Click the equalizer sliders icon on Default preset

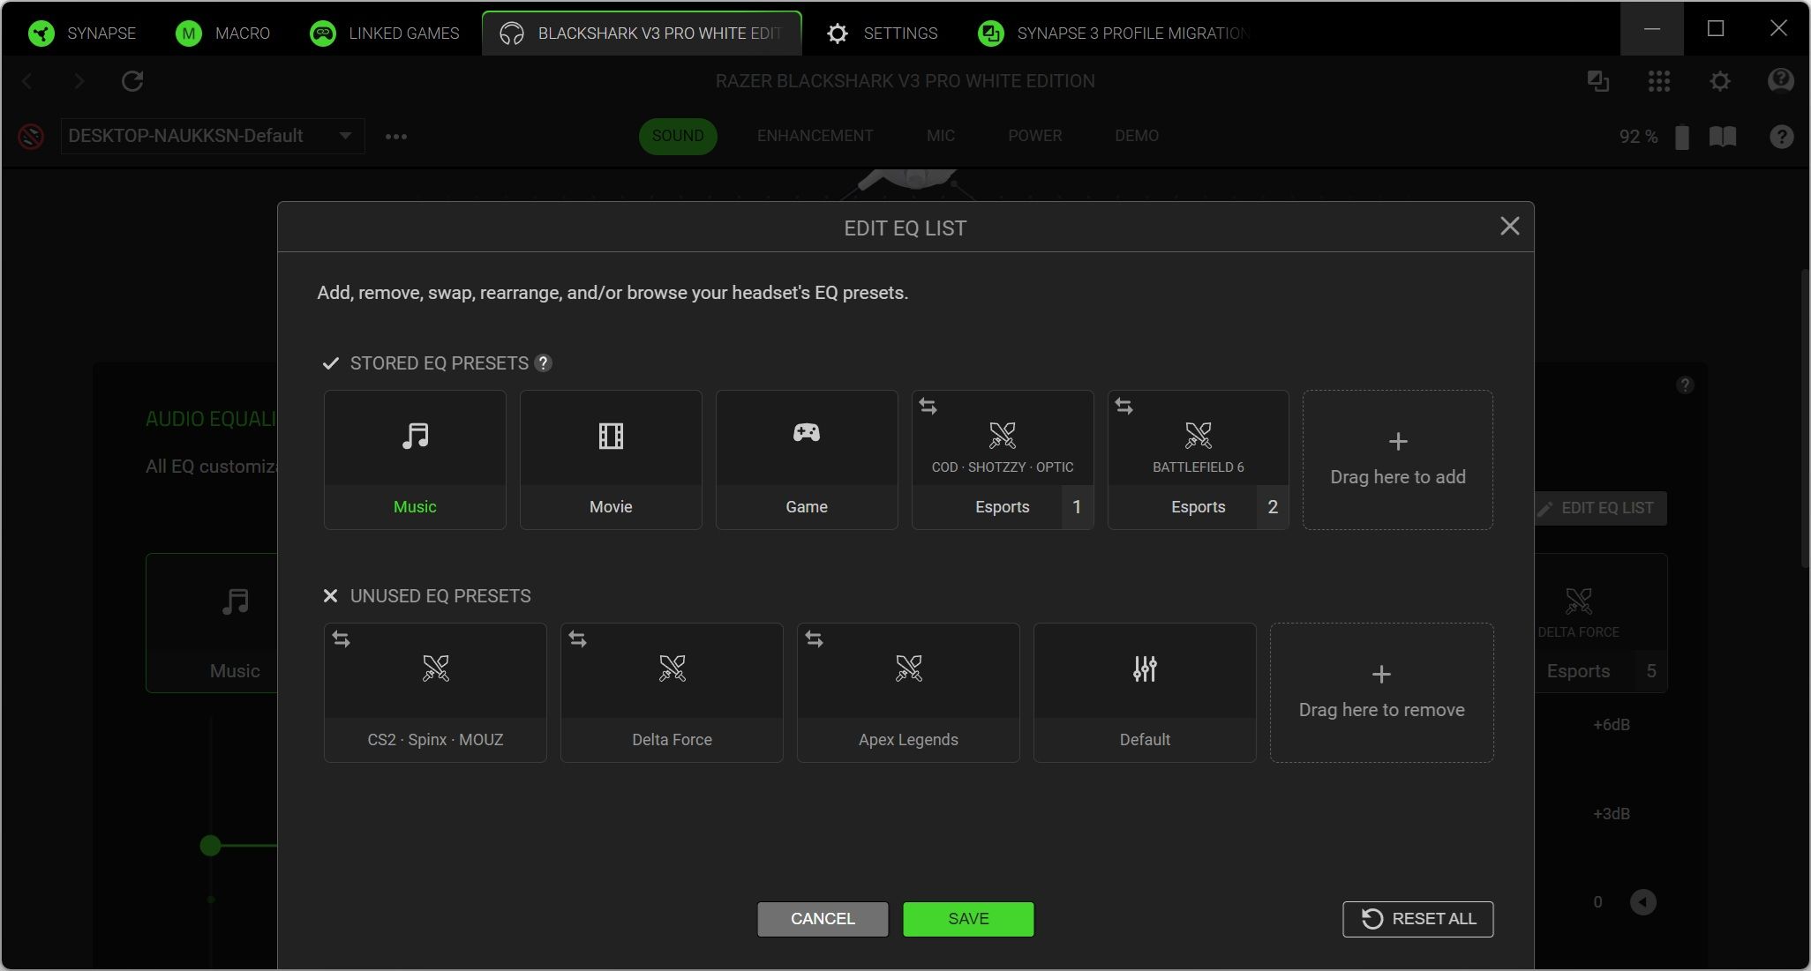click(1144, 668)
